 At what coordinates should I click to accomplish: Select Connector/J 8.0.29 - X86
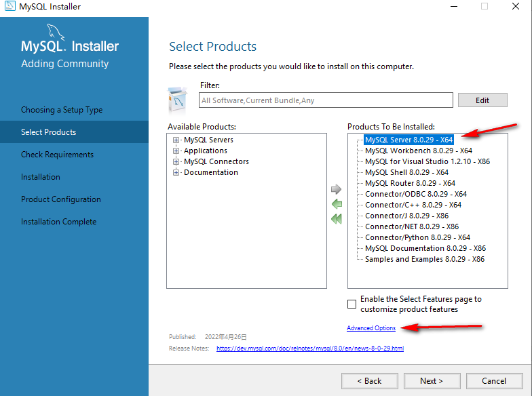(x=407, y=216)
